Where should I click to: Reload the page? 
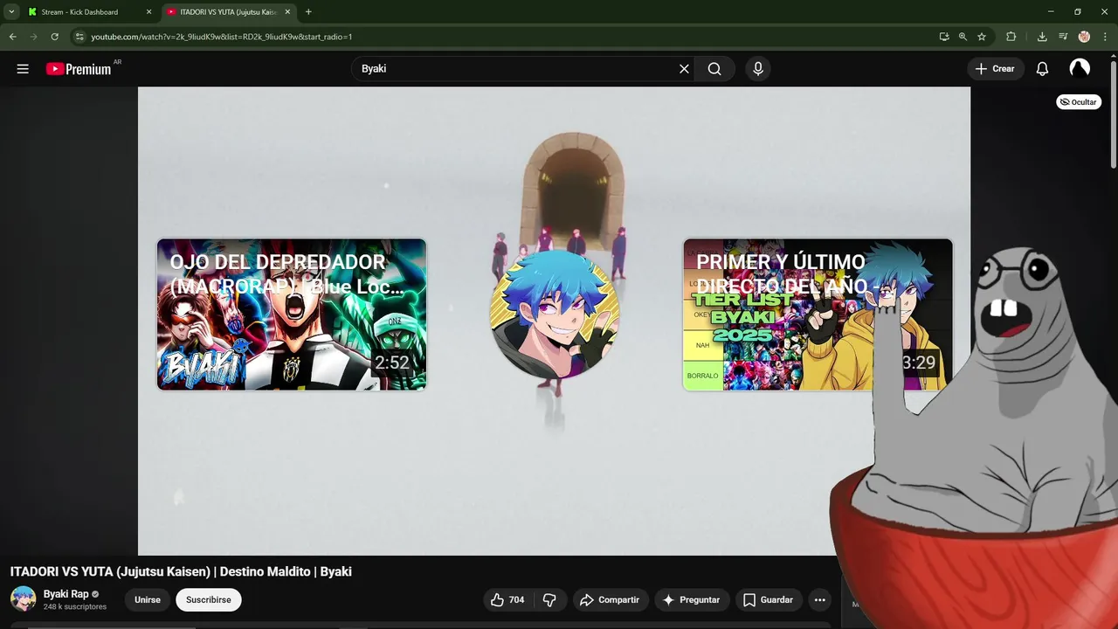[x=55, y=37]
